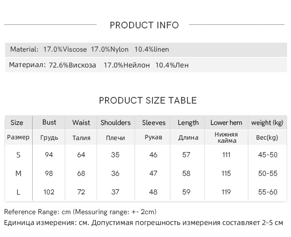Image resolution: width=291 pixels, height=237 pixels.
Task: Click the weight (kg) column header
Action: click(x=267, y=123)
